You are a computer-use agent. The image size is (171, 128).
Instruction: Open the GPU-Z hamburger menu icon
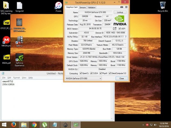(x=126, y=7)
